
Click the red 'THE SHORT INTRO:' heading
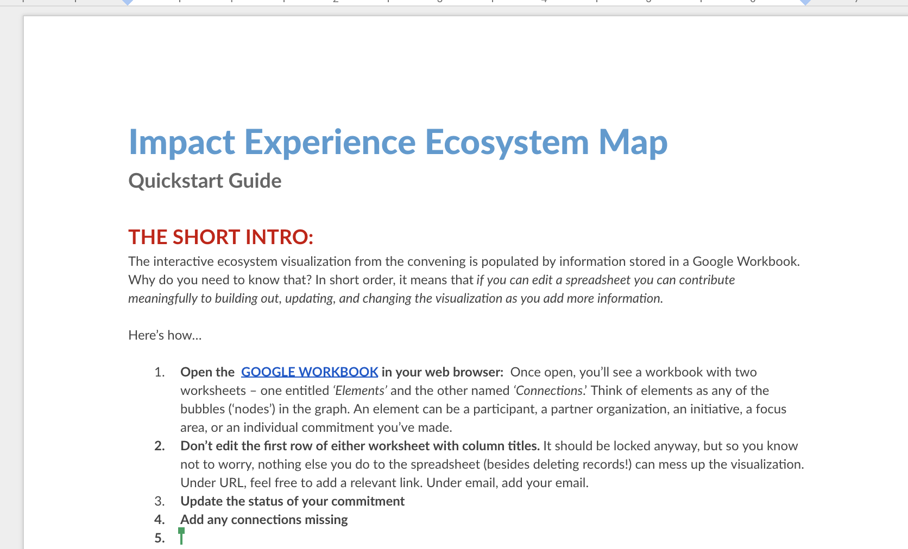coord(220,237)
